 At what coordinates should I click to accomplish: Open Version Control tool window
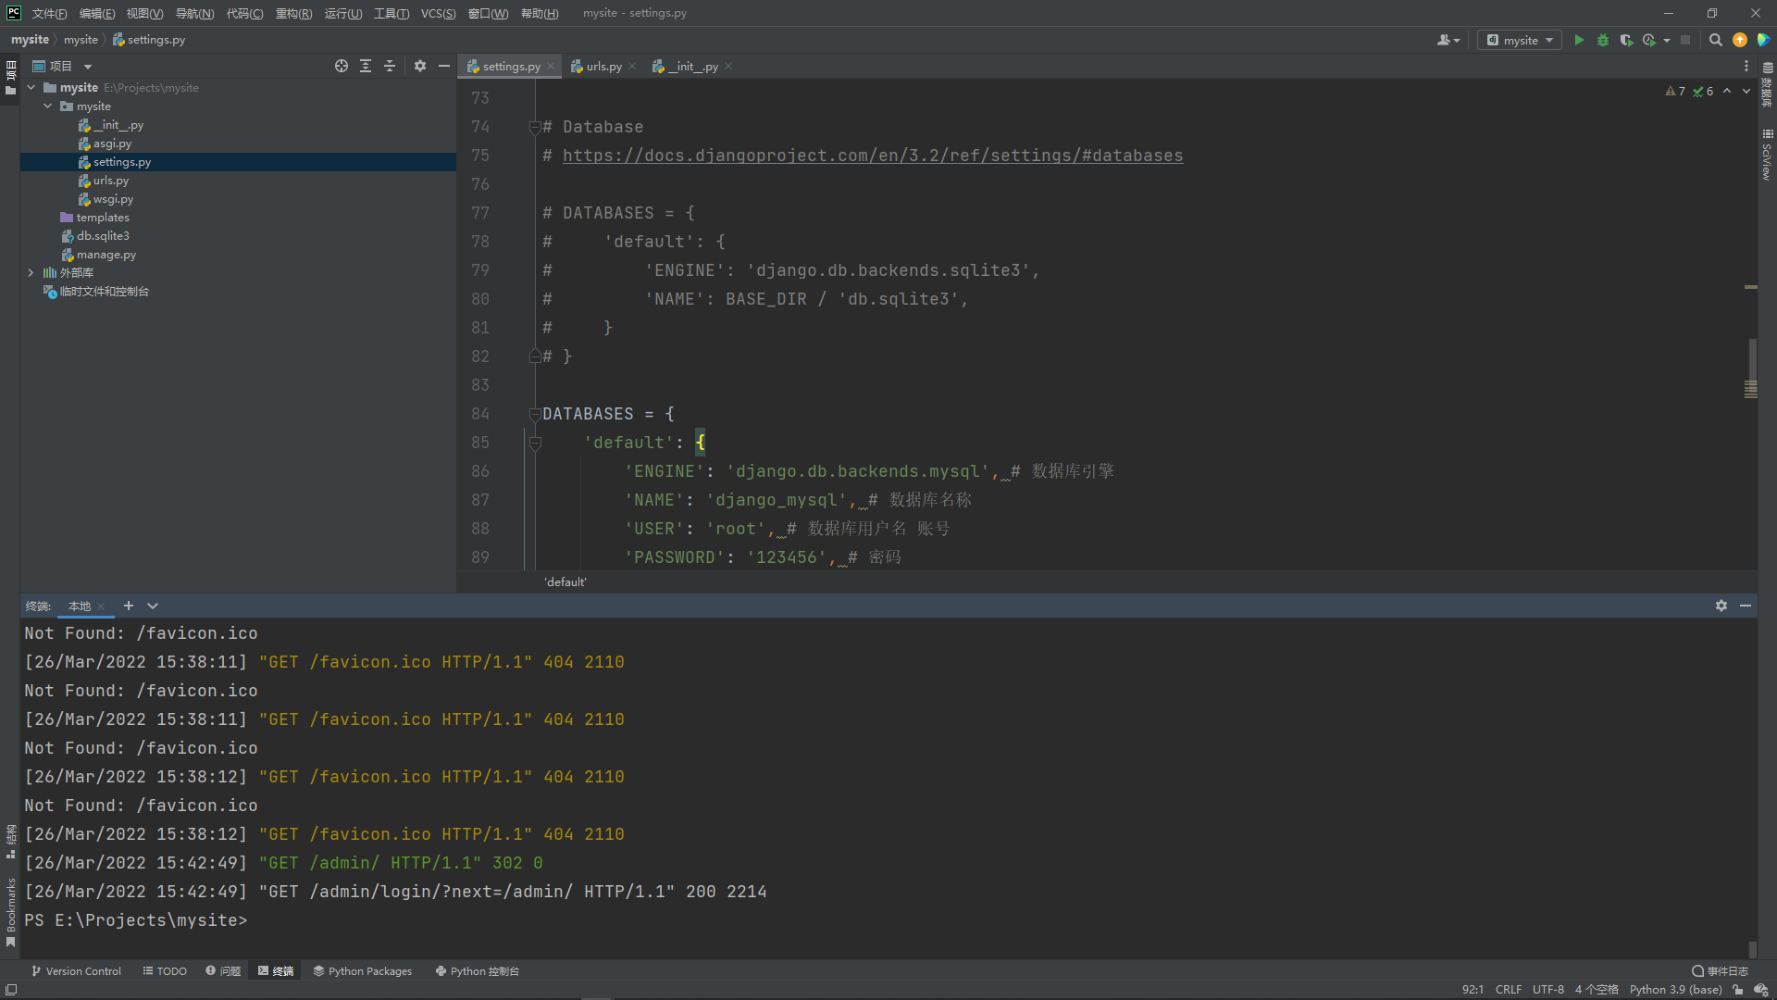coord(76,971)
